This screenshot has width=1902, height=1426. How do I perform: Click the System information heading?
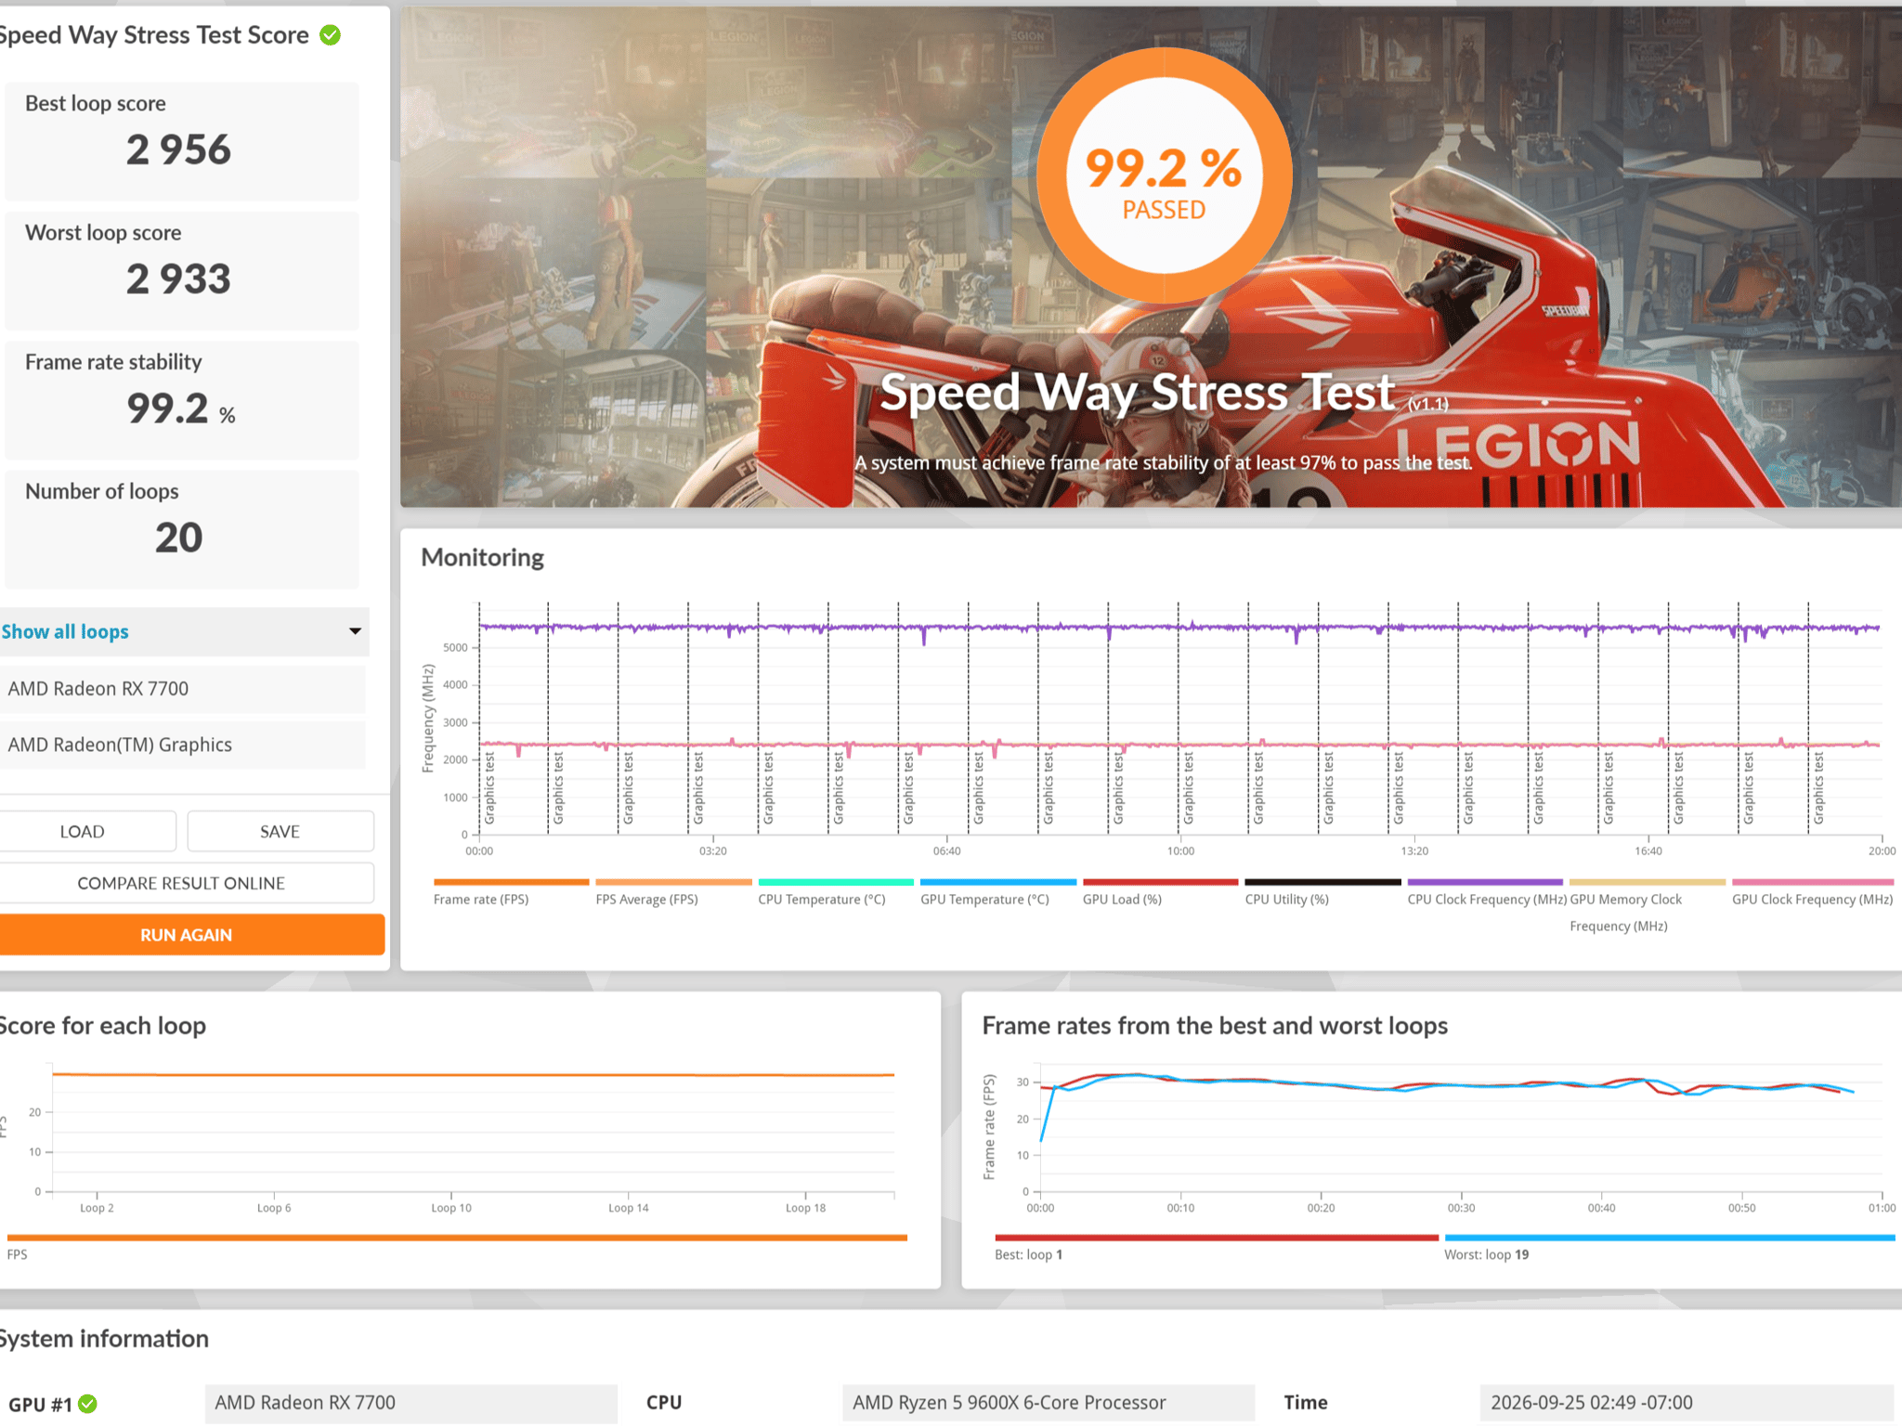click(103, 1339)
